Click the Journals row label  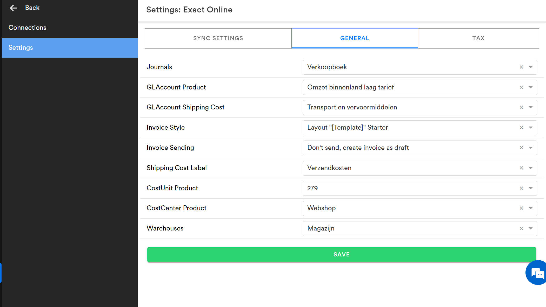(159, 67)
